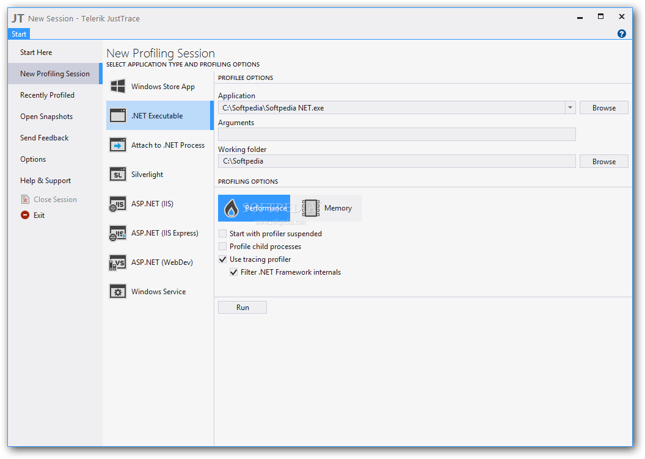Click the ASP.NET (WebDev) VS icon
The width and height of the screenshot is (645, 459).
pos(118,262)
